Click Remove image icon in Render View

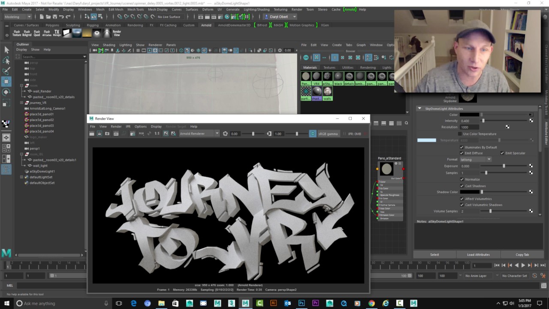tap(173, 133)
